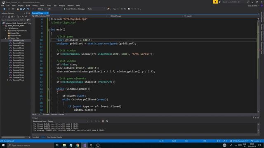Select Example10.cpp in Solution Explorer
264x148 pixels.
(18, 63)
